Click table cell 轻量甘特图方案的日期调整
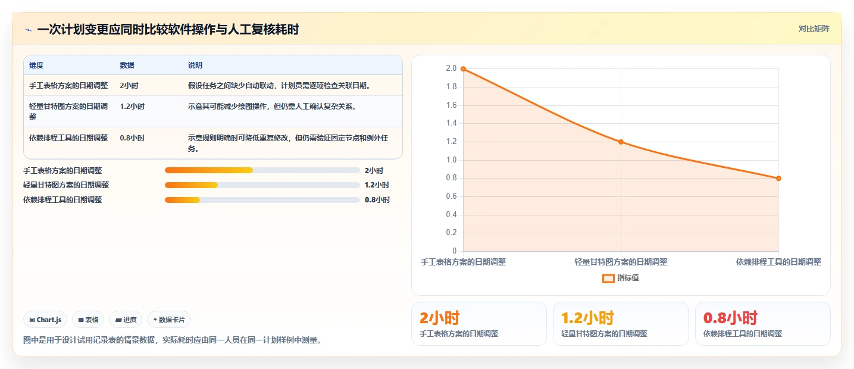Image resolution: width=854 pixels, height=369 pixels. click(68, 111)
